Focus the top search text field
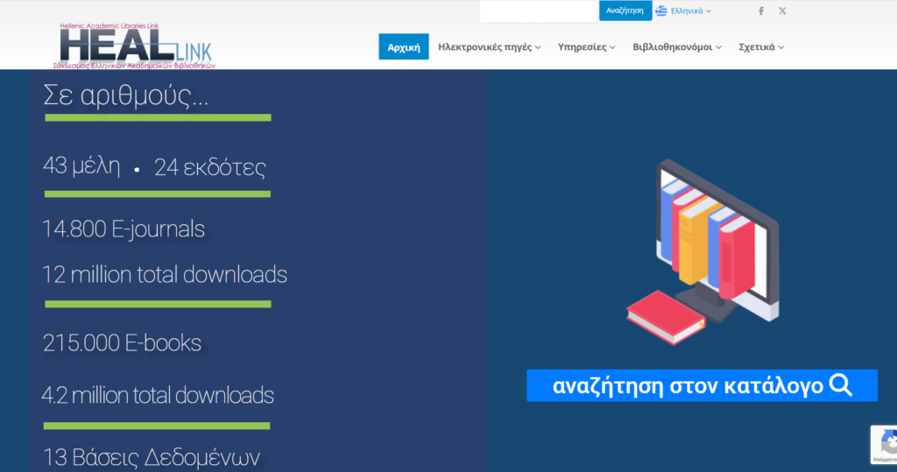The height and width of the screenshot is (472, 897). coord(539,11)
